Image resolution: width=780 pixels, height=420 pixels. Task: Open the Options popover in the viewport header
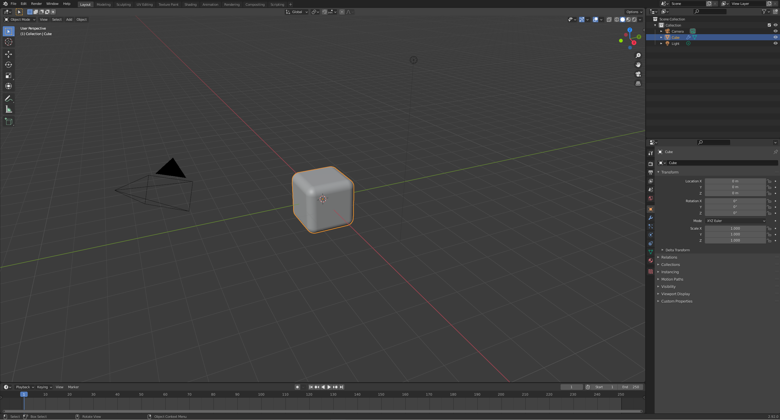pos(634,12)
